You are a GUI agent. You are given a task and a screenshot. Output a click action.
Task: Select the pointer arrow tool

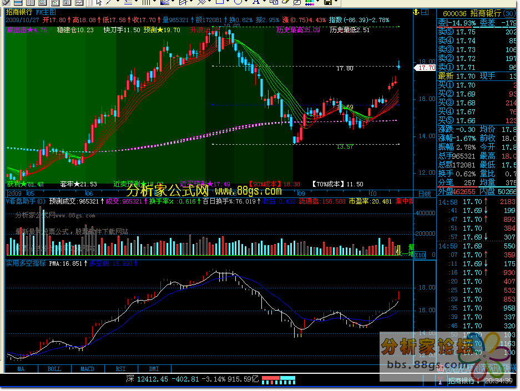[x=99, y=2]
